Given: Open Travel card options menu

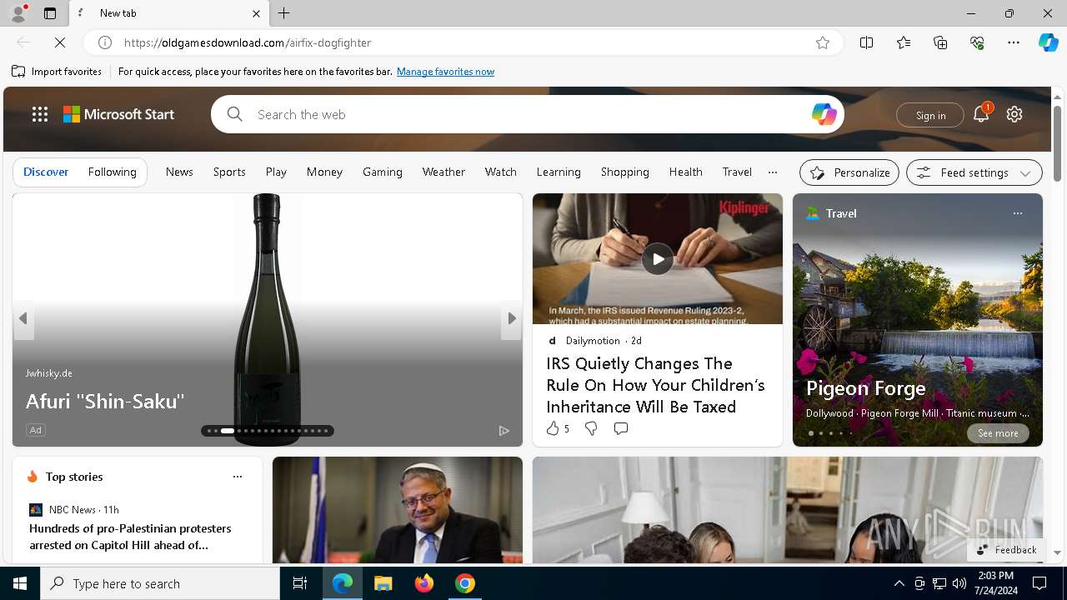Looking at the screenshot, I should [1017, 213].
